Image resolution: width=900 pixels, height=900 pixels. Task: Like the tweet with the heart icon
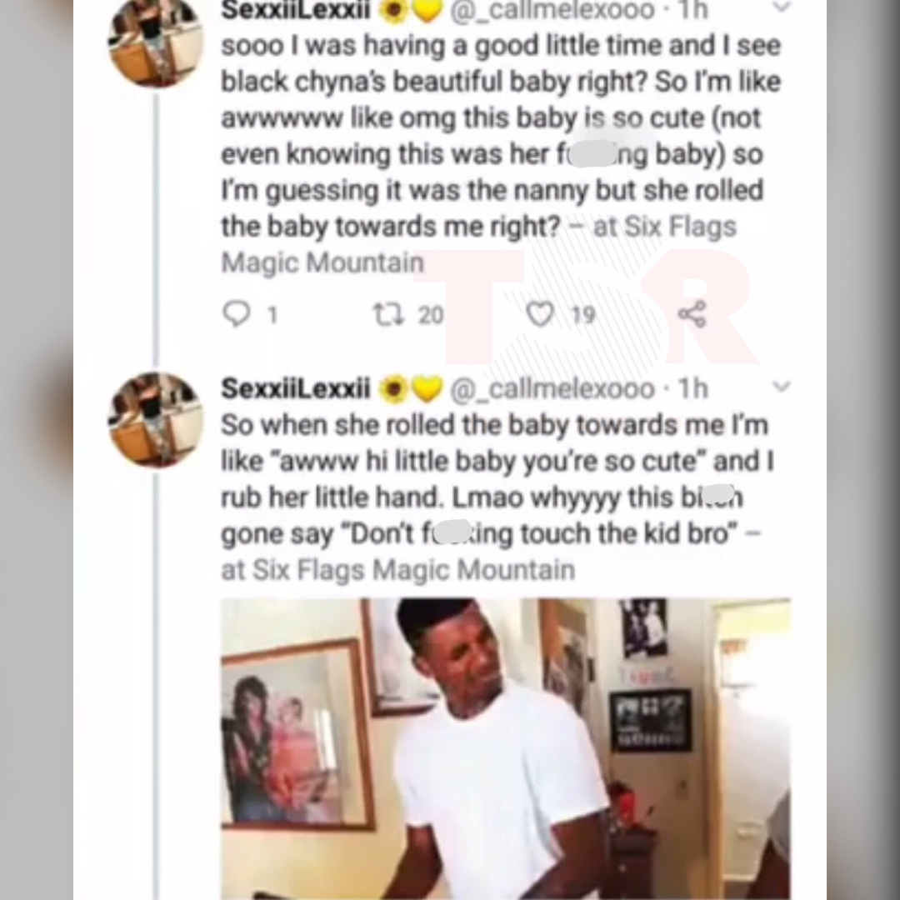pyautogui.click(x=540, y=314)
